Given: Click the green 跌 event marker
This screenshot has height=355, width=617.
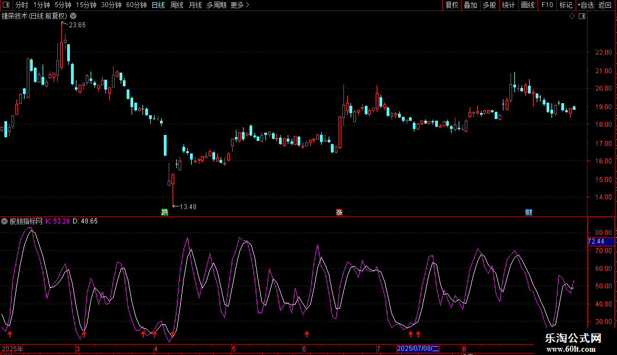Looking at the screenshot, I should (x=165, y=212).
